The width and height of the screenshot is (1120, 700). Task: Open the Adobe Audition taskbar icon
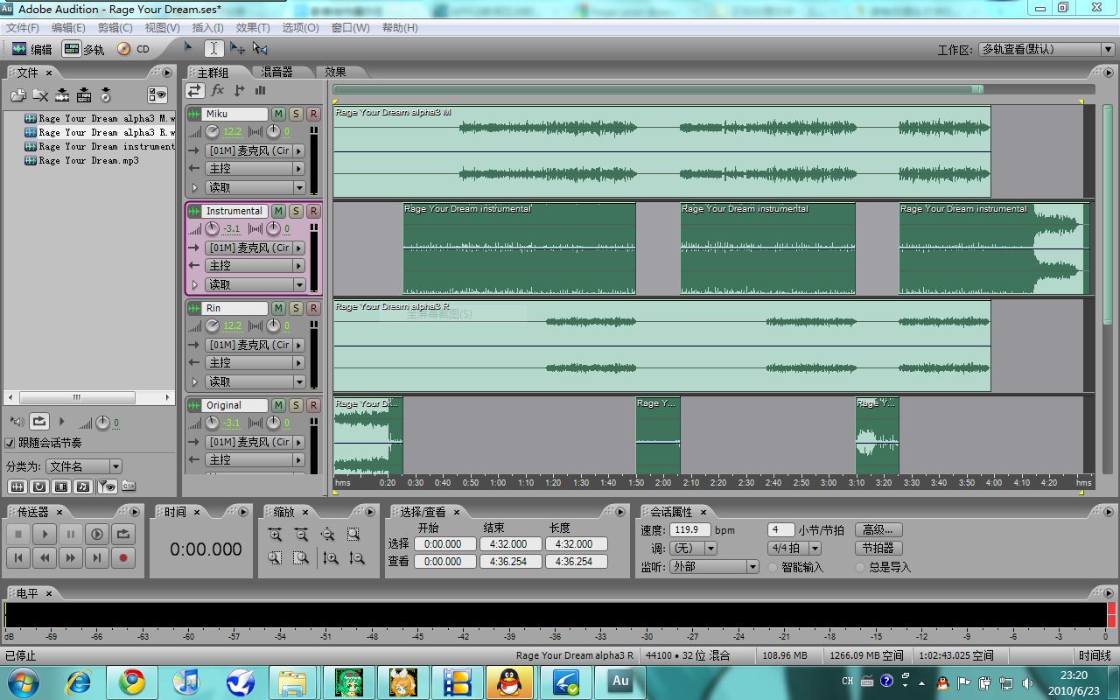pos(619,682)
